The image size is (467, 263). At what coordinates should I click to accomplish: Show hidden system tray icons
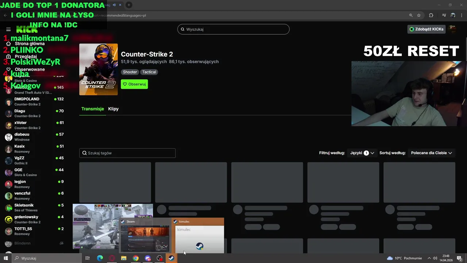429,258
